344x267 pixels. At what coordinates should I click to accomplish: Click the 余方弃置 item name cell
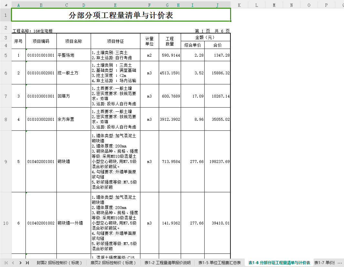[x=74, y=119]
